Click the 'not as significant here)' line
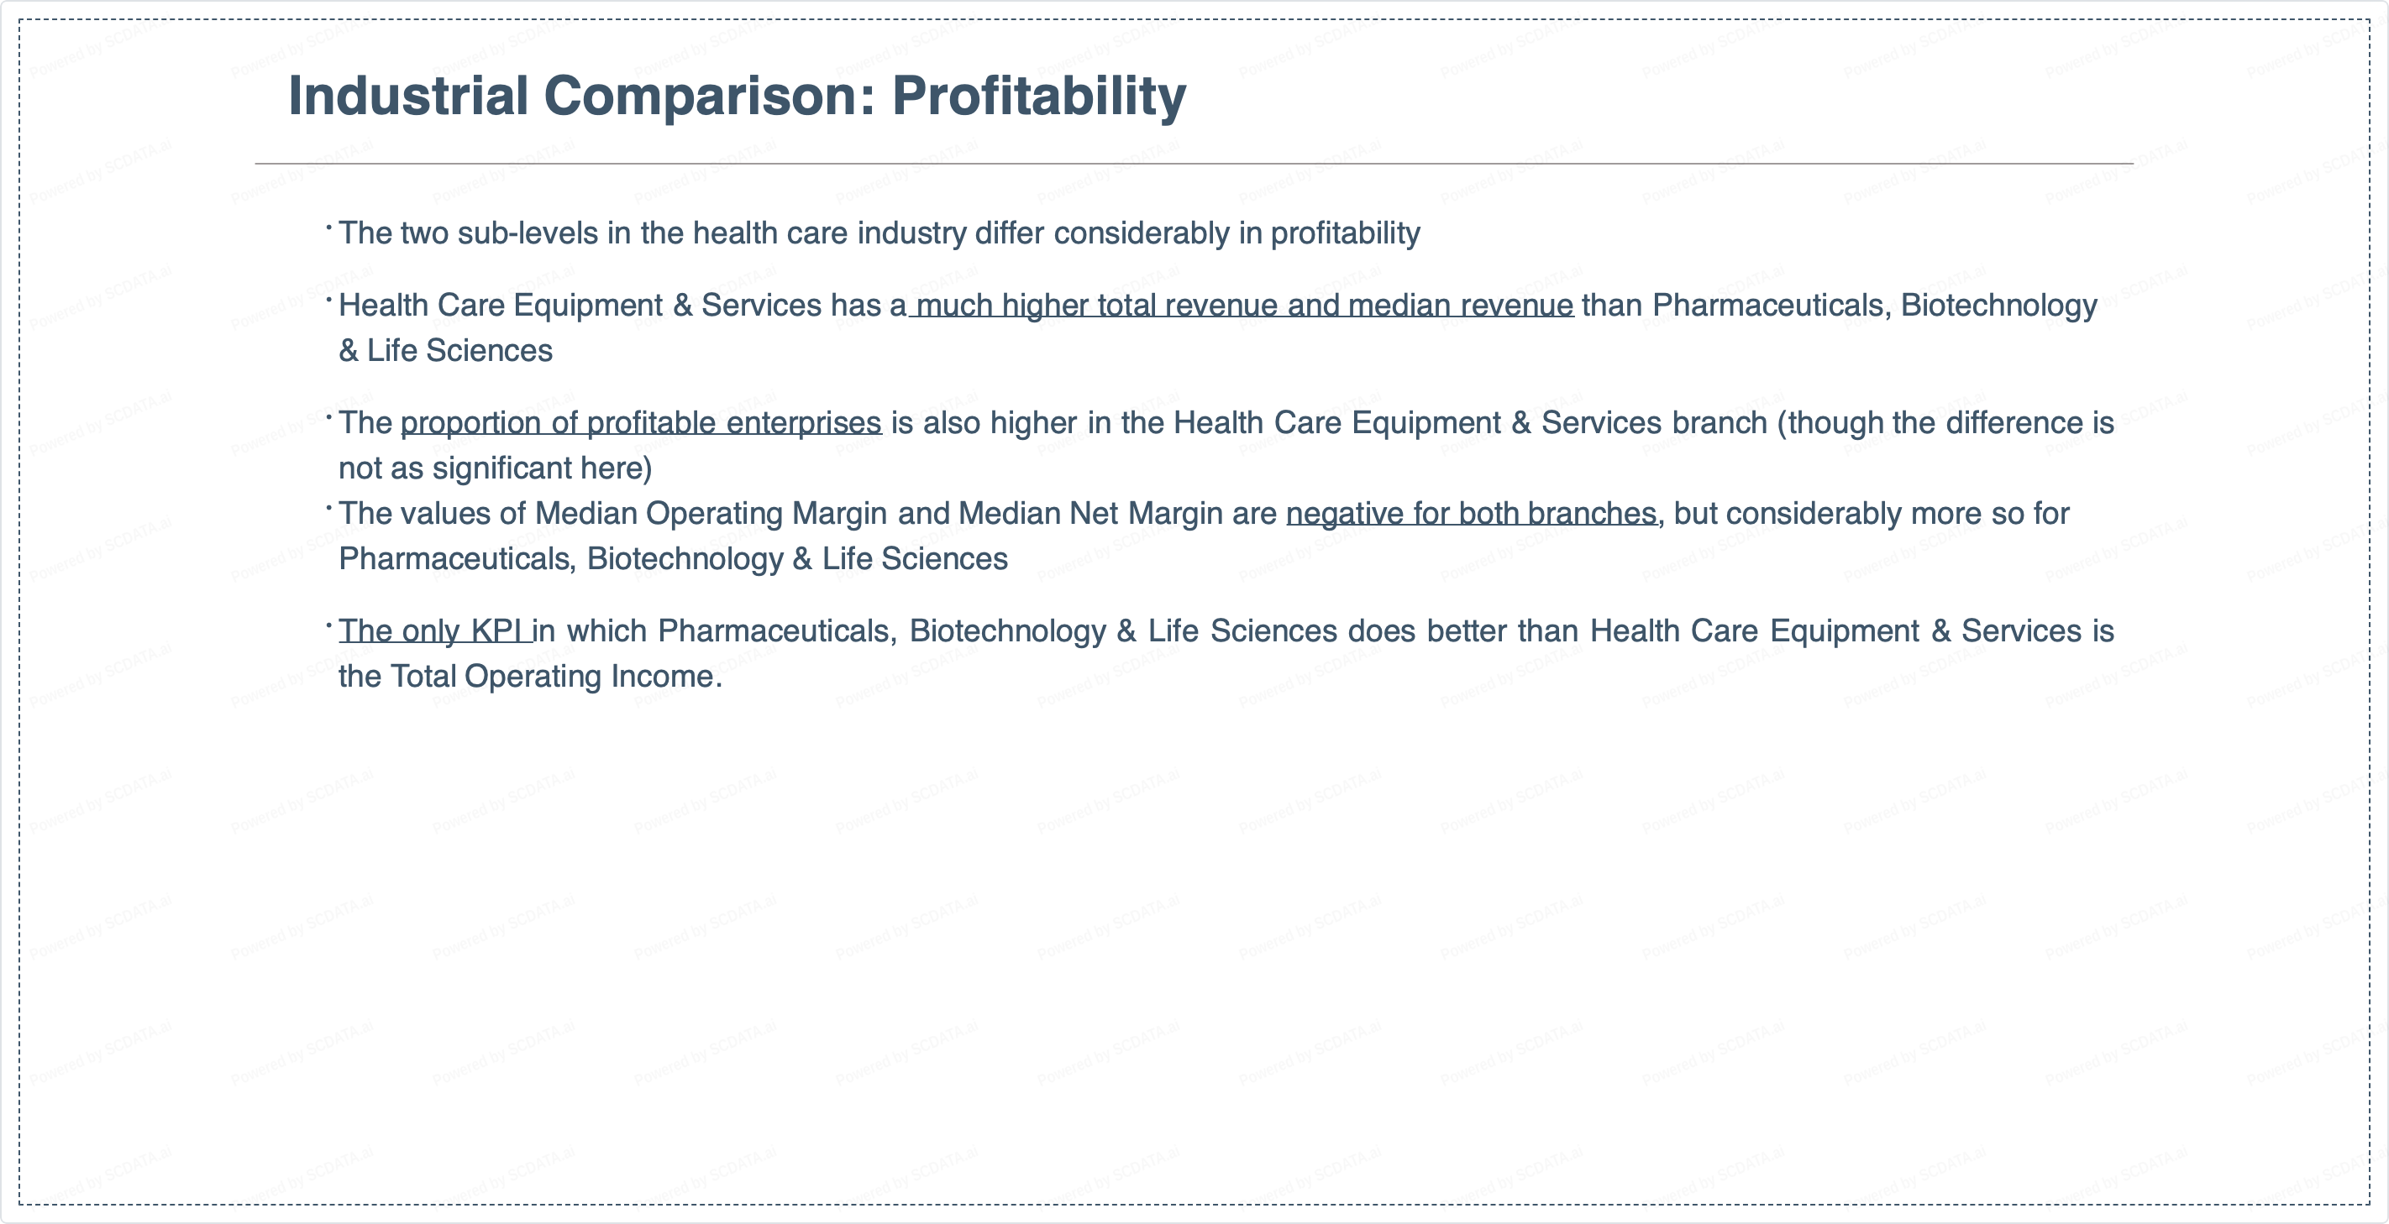 pos(496,468)
